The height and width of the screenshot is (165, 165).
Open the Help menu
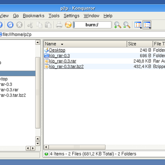[108, 16]
